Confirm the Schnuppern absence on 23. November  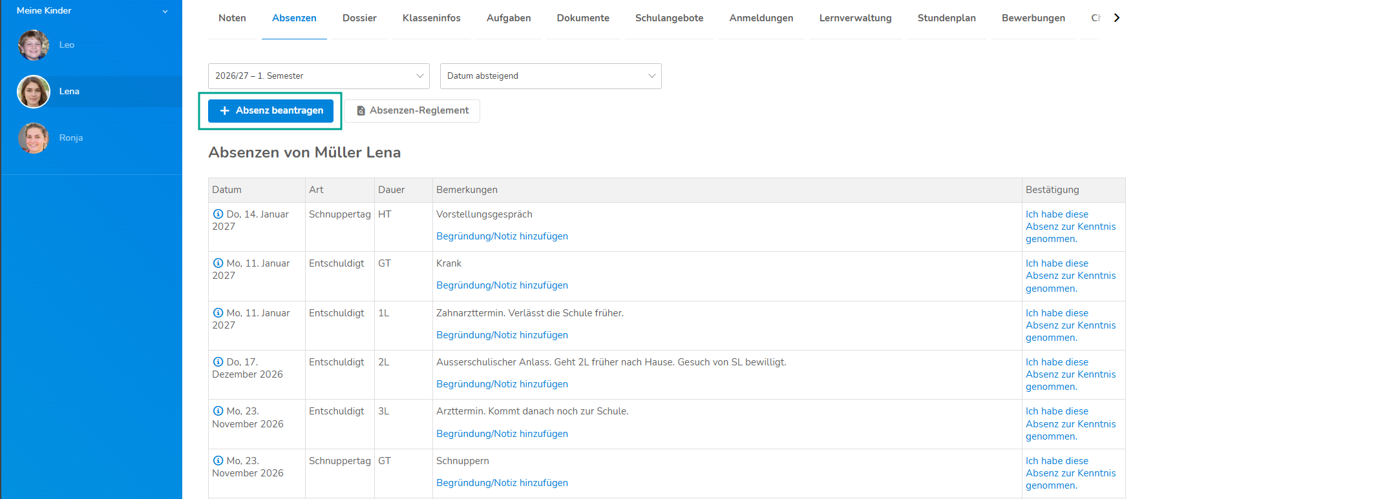coord(1070,473)
